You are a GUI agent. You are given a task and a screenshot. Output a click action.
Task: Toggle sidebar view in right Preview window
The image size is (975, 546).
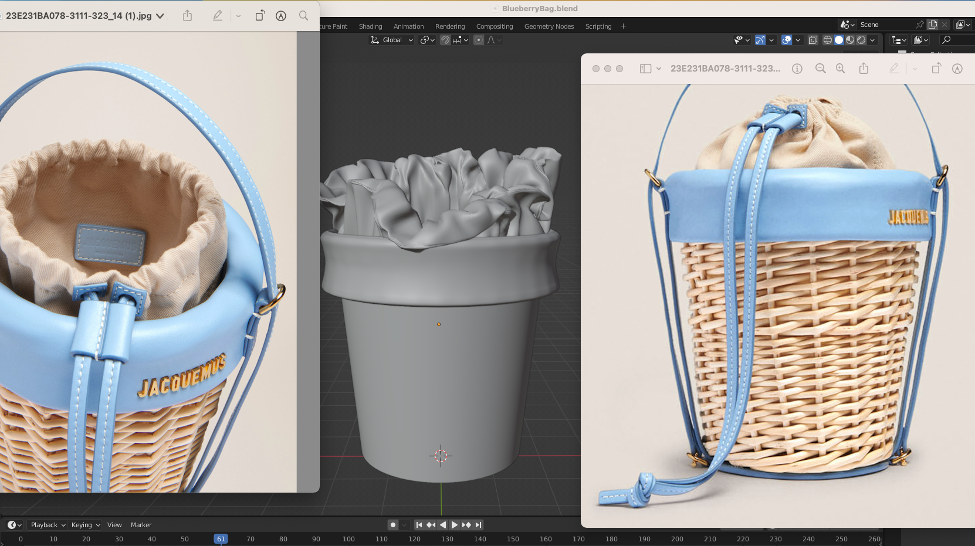[645, 69]
